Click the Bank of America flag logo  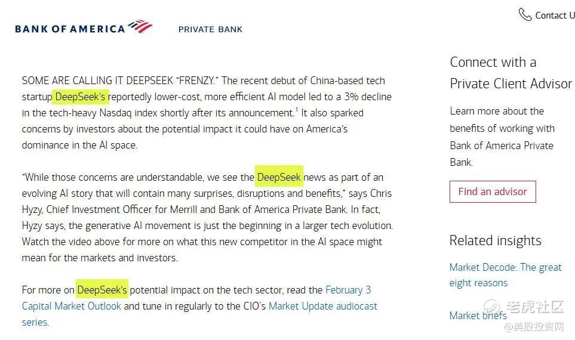click(x=140, y=26)
